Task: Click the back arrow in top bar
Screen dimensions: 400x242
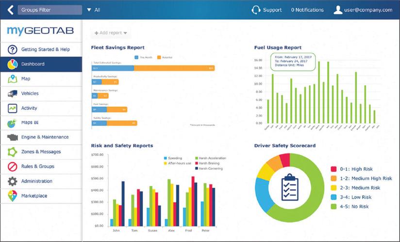Action: (x=10, y=10)
